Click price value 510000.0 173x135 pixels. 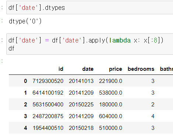click(x=111, y=128)
